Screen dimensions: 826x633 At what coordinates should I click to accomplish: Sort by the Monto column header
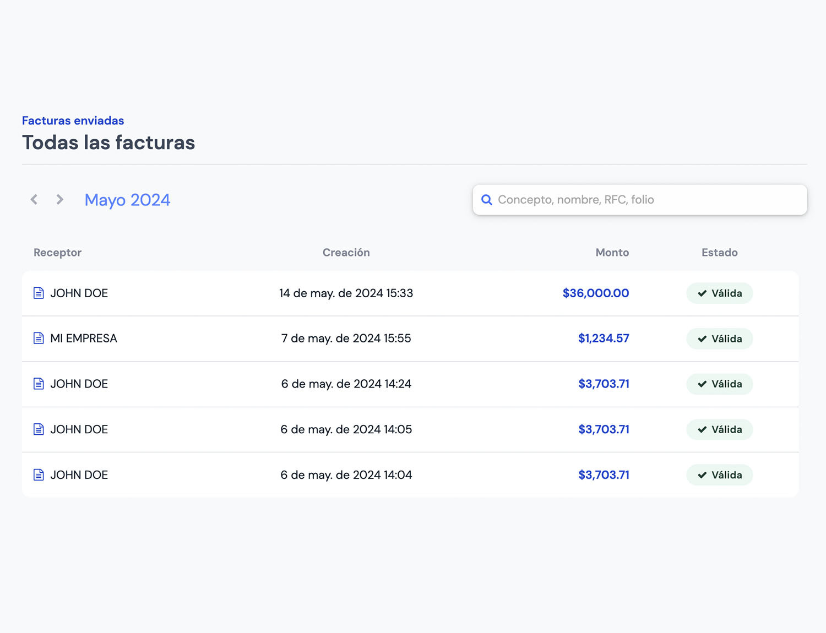612,253
